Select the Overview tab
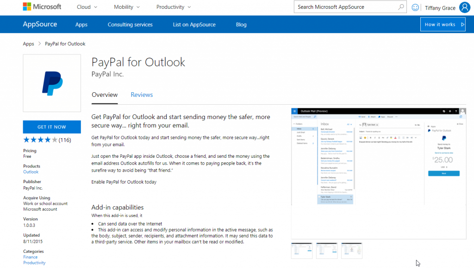Viewport: 474px width, 268px height. [105, 95]
